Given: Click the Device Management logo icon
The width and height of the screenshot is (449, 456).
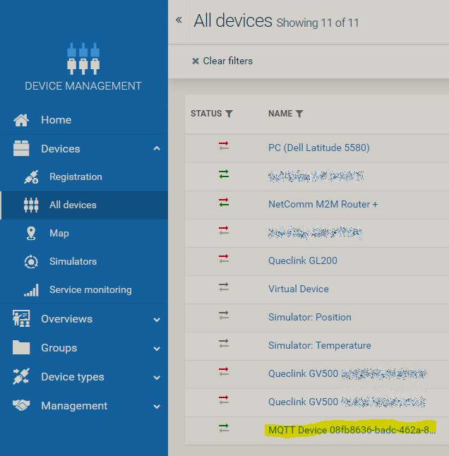Looking at the screenshot, I should tap(83, 59).
